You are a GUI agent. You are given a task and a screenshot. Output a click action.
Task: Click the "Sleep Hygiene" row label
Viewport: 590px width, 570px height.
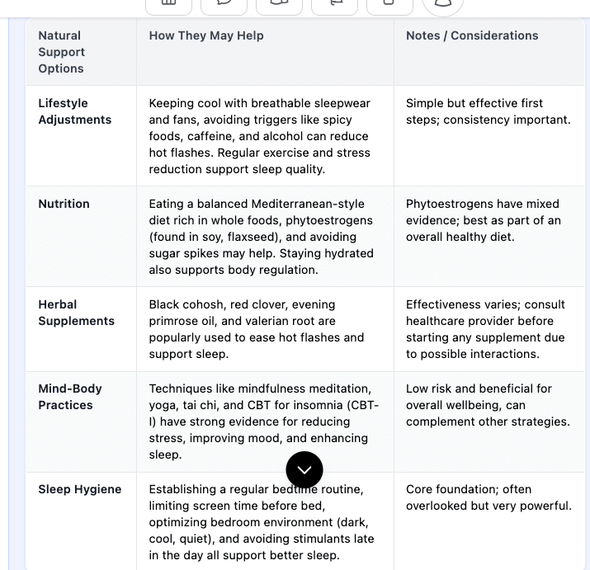coord(79,489)
